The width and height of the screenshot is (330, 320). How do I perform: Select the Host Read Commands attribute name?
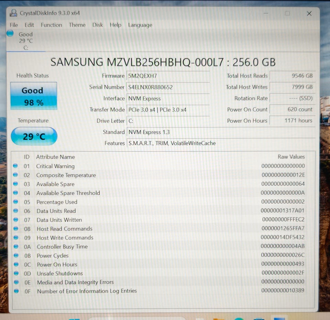click(x=65, y=229)
